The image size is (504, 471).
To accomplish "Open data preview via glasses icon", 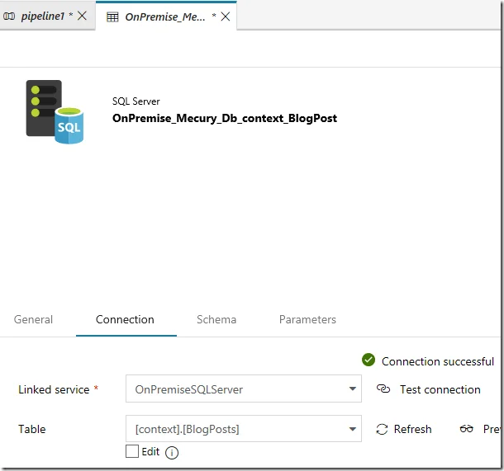I will tap(468, 429).
